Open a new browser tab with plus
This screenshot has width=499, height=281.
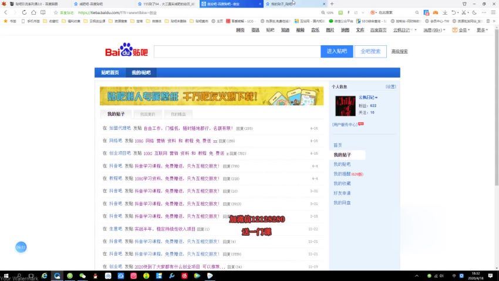click(332, 4)
